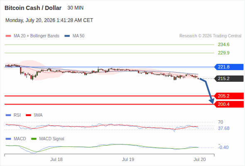Click the 234.6 resistance level label
The width and height of the screenshot is (245, 166).
click(224, 45)
